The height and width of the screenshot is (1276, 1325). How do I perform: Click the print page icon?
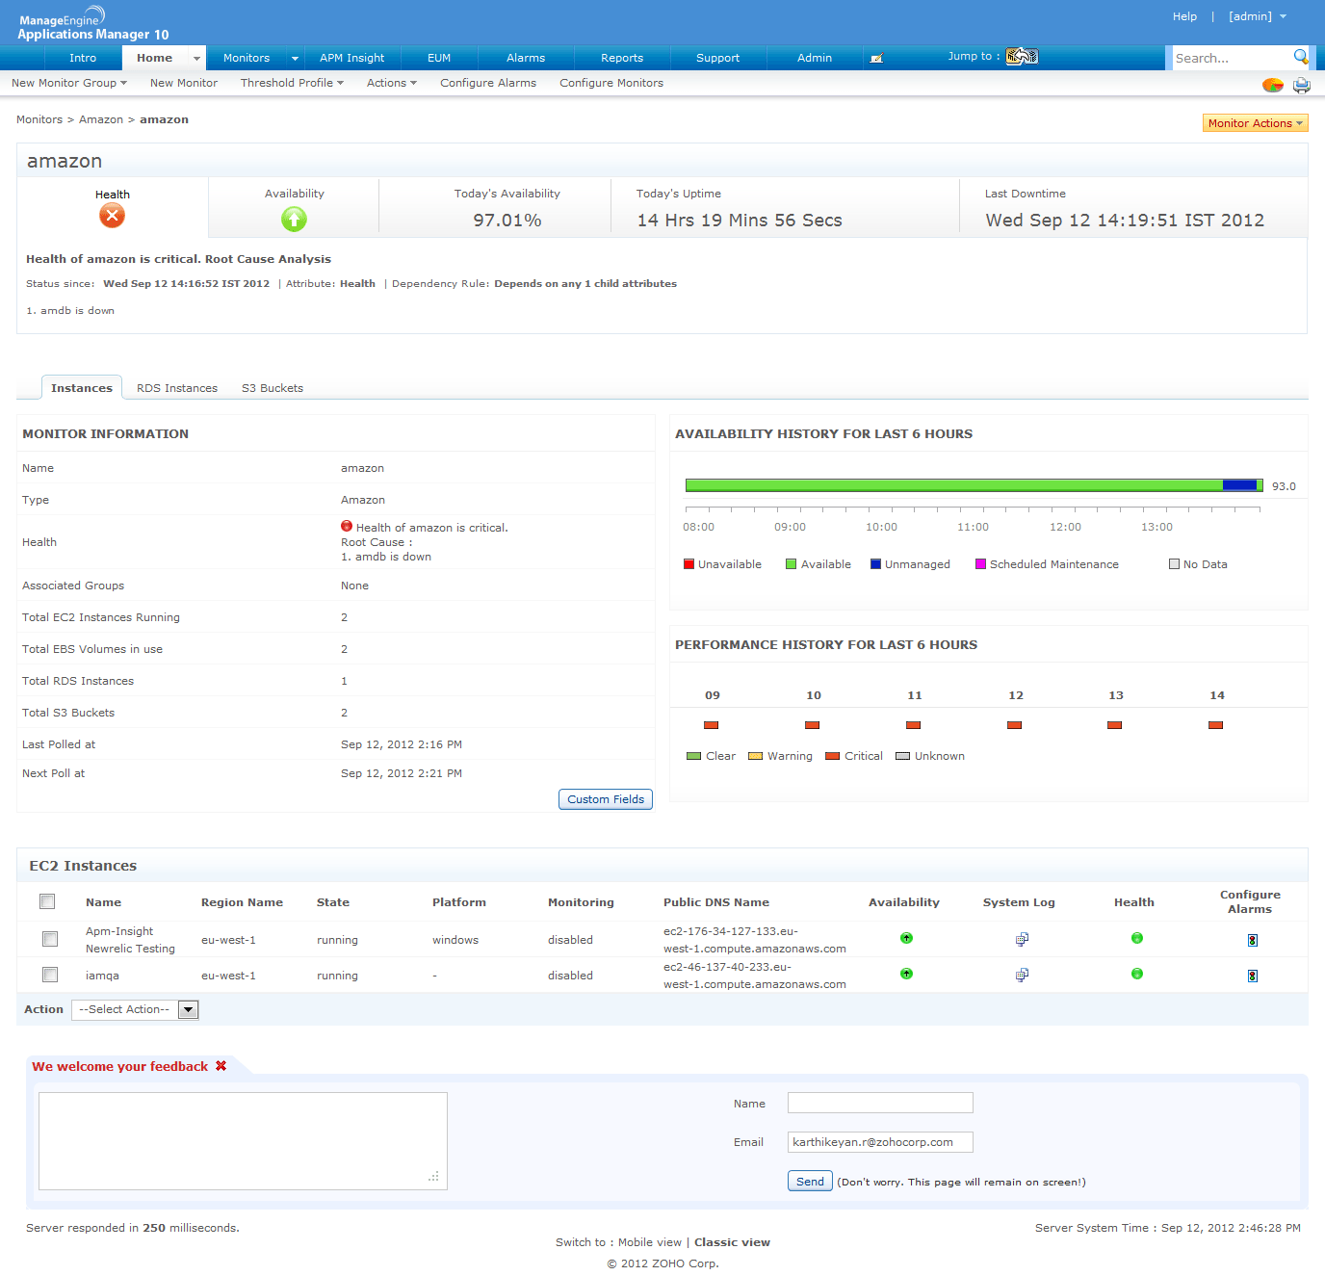[1301, 85]
